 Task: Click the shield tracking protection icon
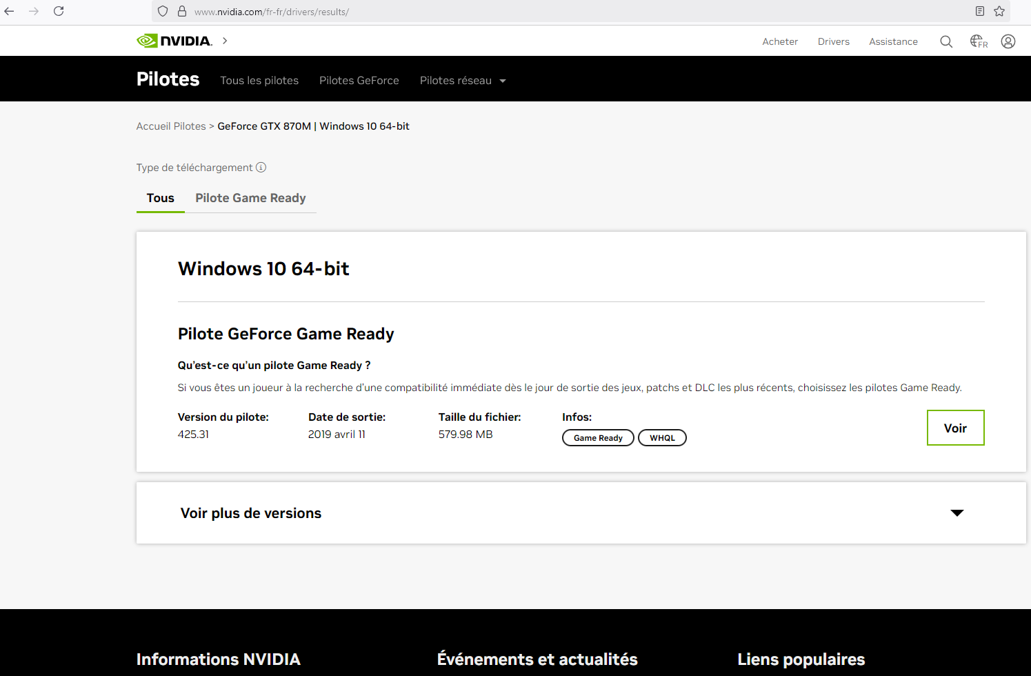click(x=163, y=11)
